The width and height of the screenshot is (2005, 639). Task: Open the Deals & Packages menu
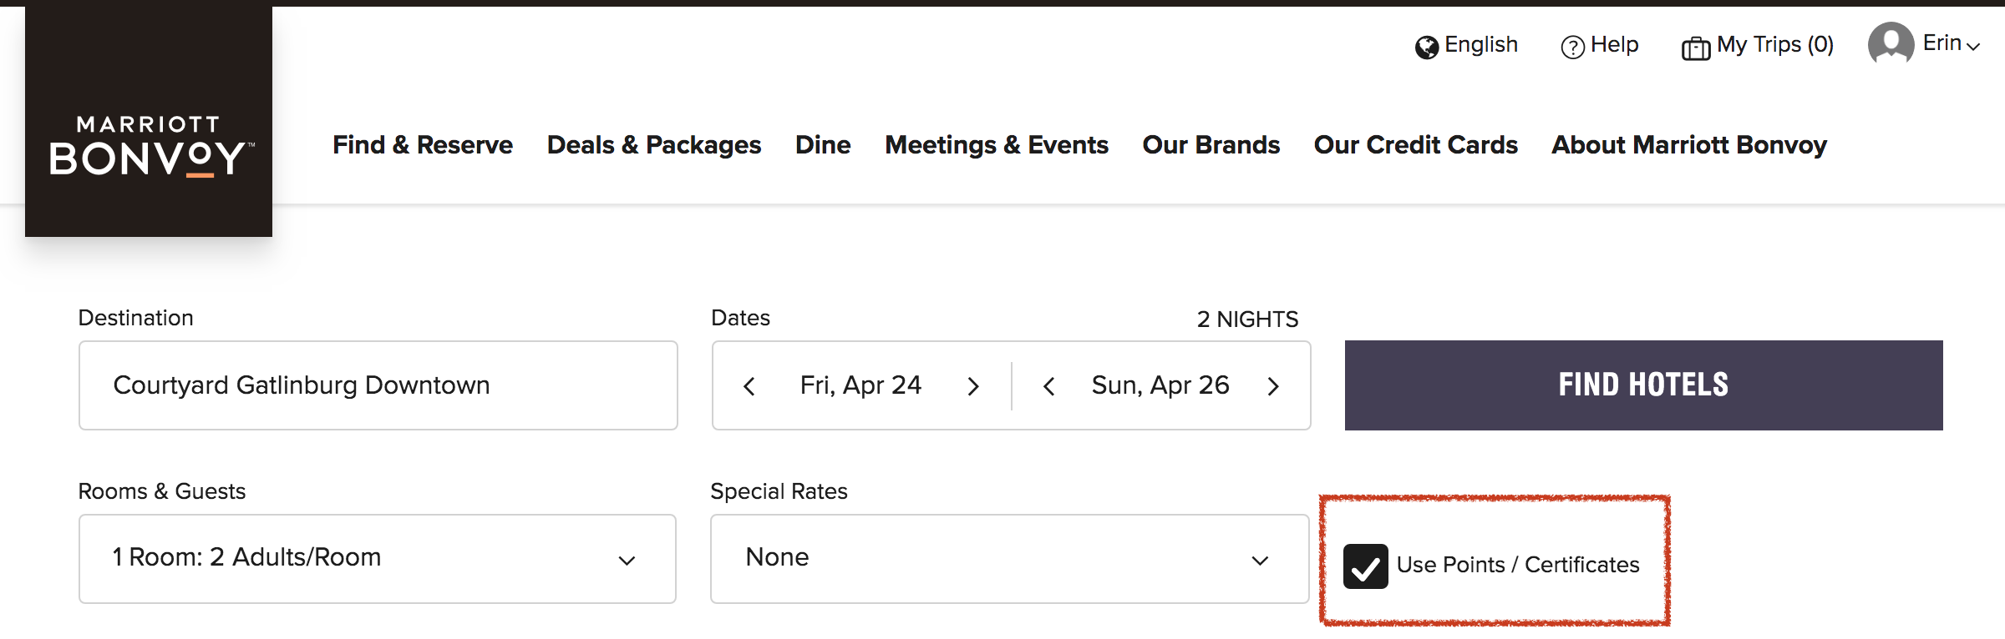pyautogui.click(x=654, y=145)
